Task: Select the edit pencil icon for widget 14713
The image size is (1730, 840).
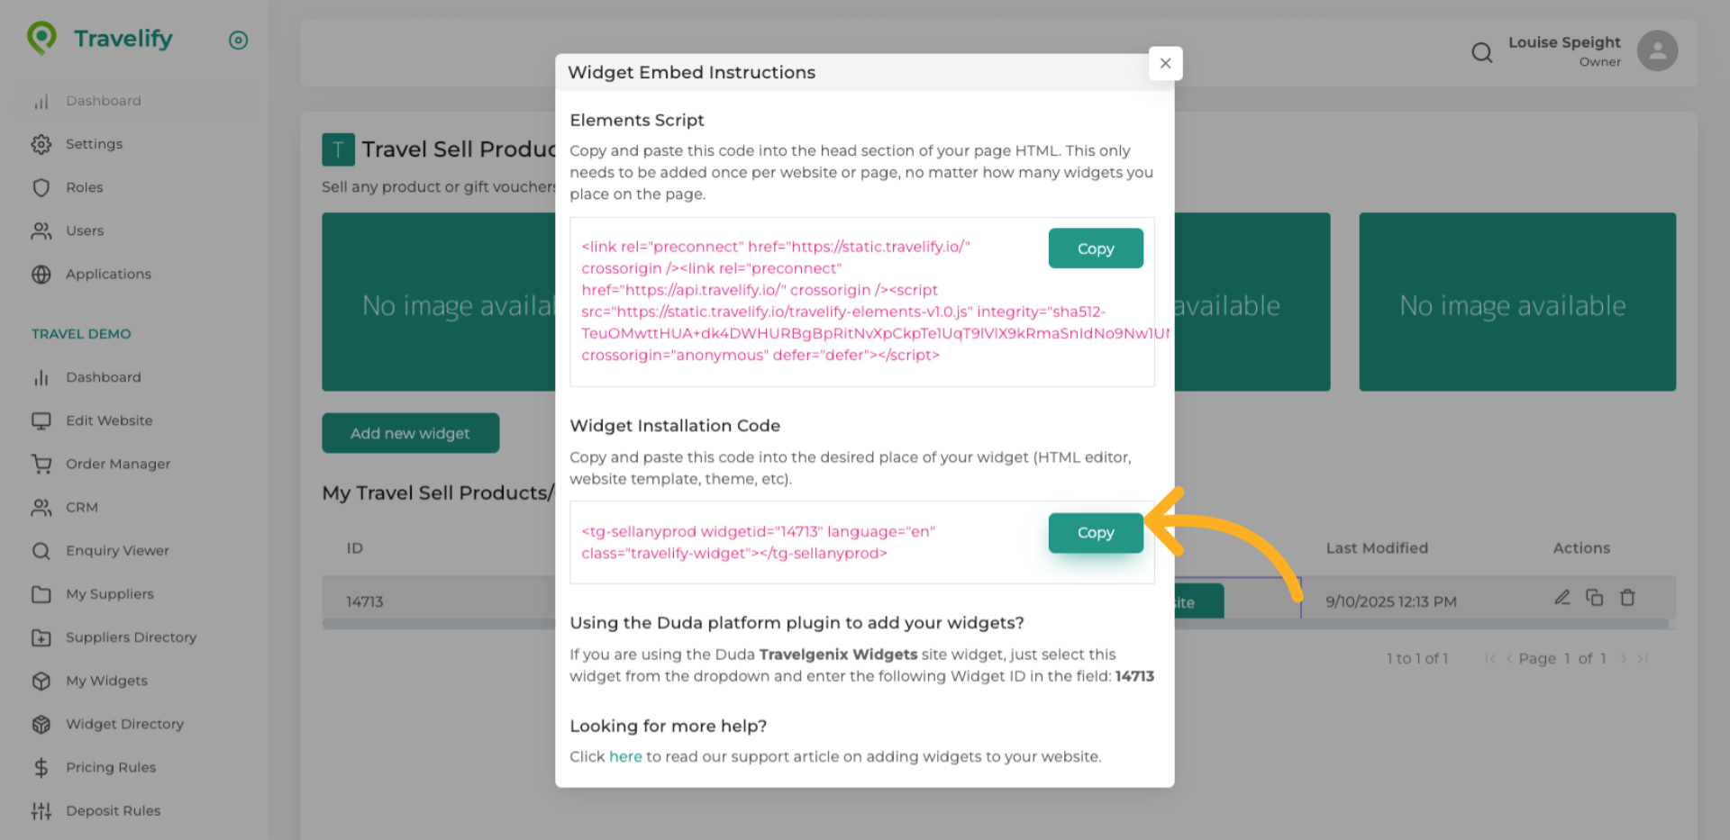Action: 1562,597
